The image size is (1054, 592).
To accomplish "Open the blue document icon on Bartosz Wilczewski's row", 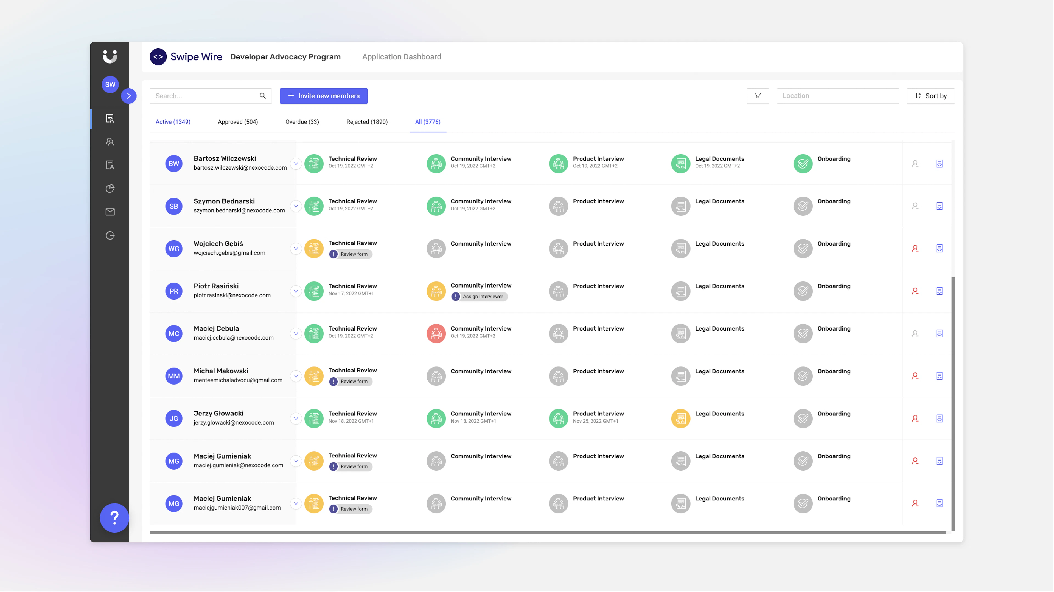I will tap(940, 163).
